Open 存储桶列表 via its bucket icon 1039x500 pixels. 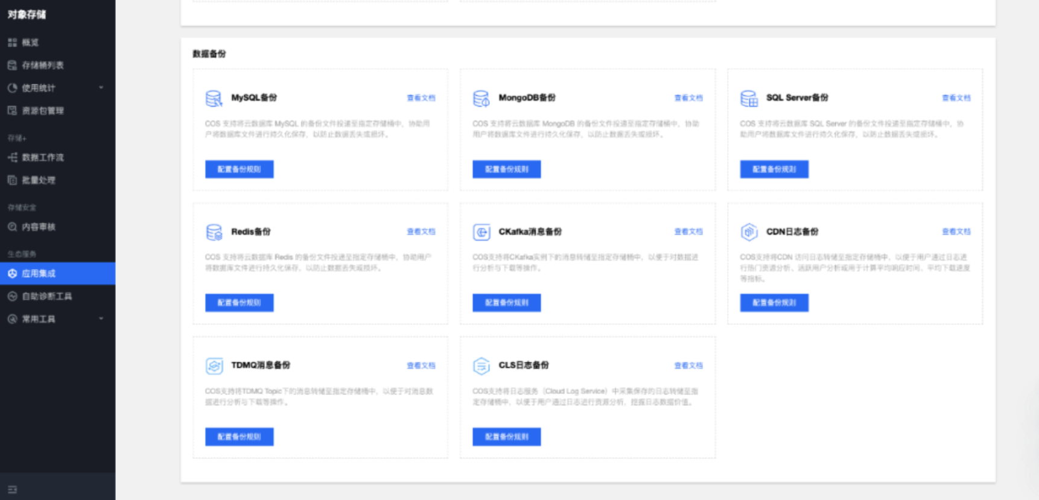click(12, 65)
